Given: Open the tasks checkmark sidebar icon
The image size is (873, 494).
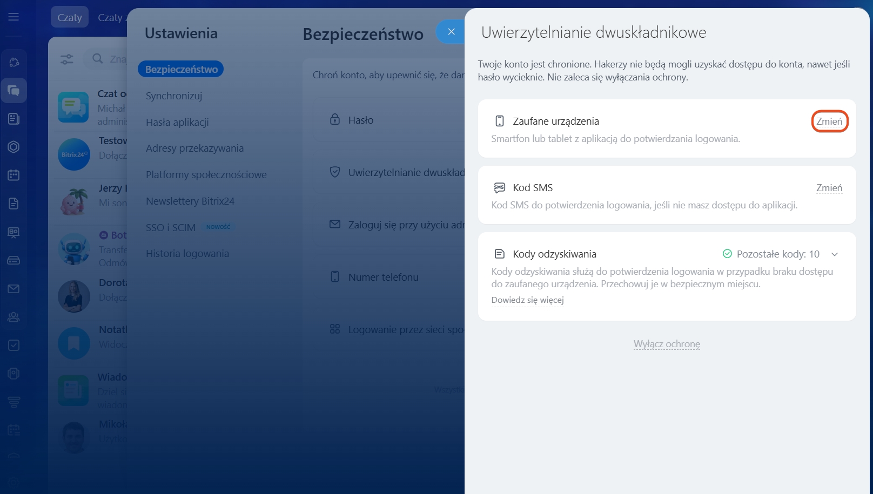Looking at the screenshot, I should click(14, 346).
